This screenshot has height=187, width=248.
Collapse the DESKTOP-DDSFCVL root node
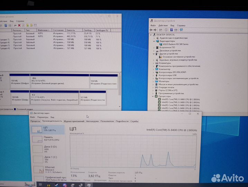(x=151, y=35)
